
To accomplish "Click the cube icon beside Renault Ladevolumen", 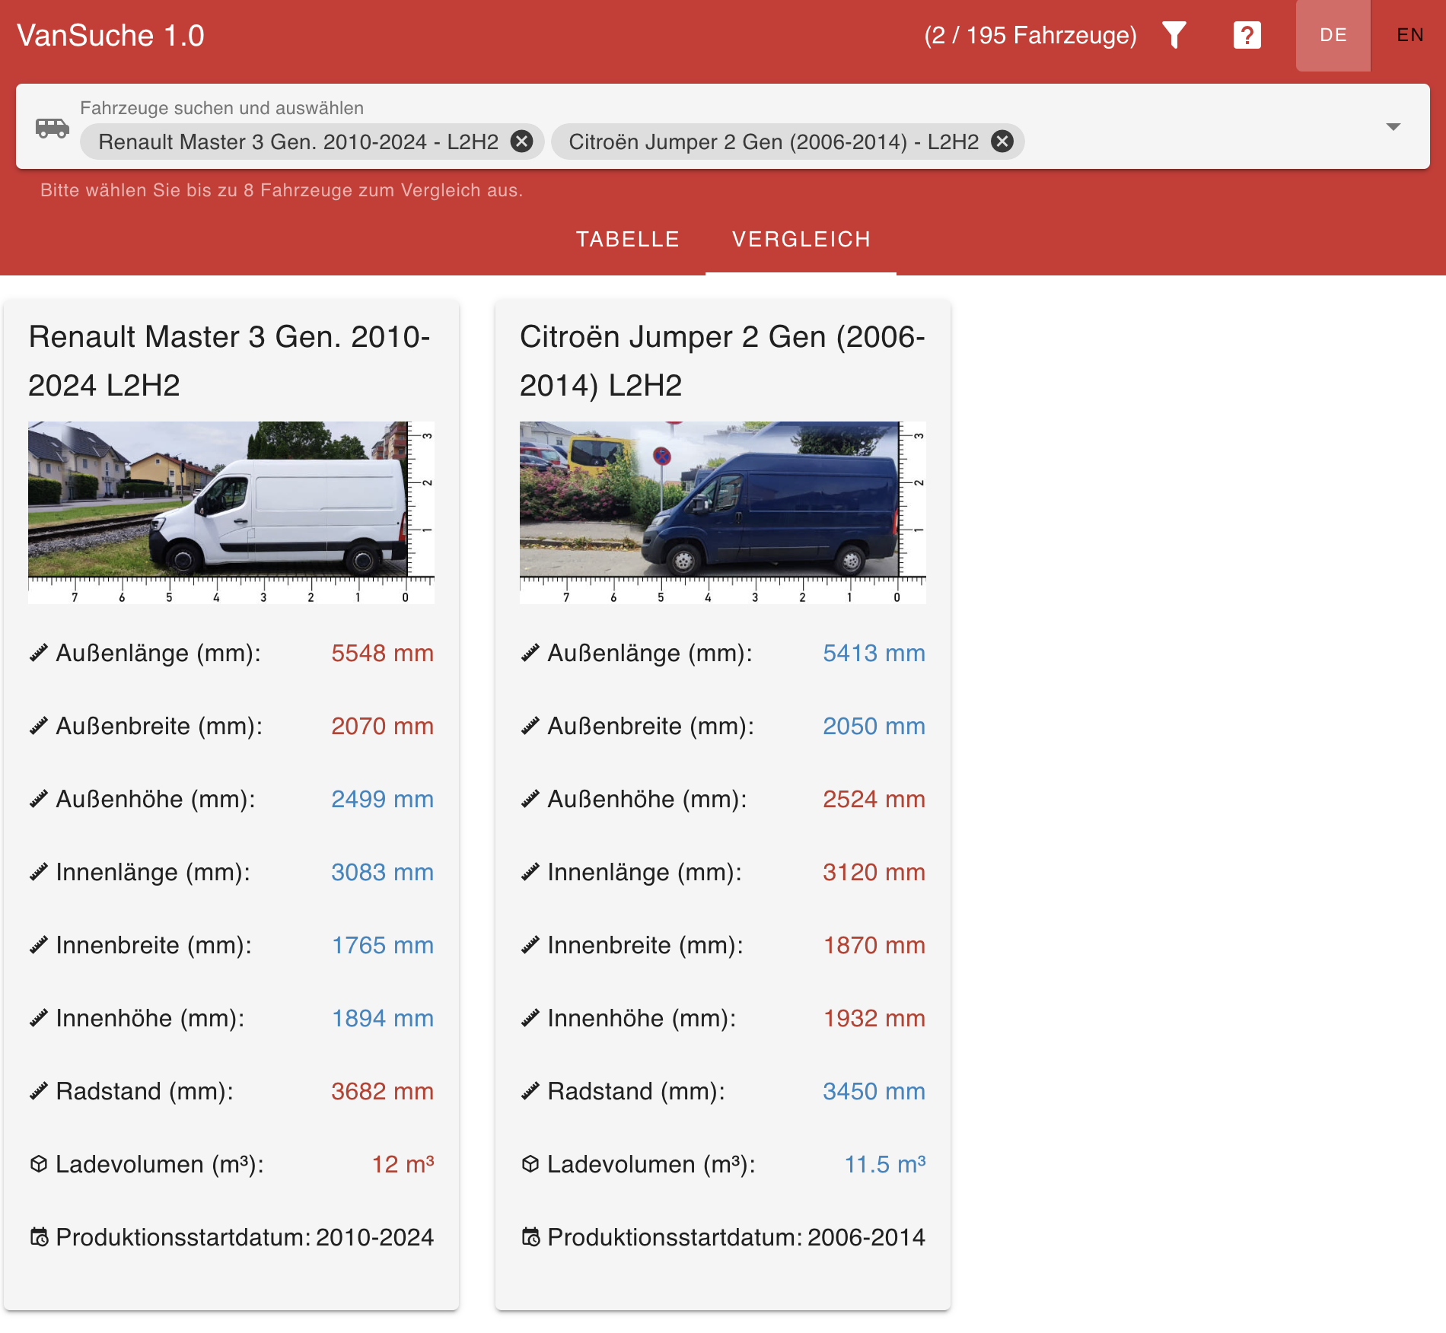I will (39, 1164).
